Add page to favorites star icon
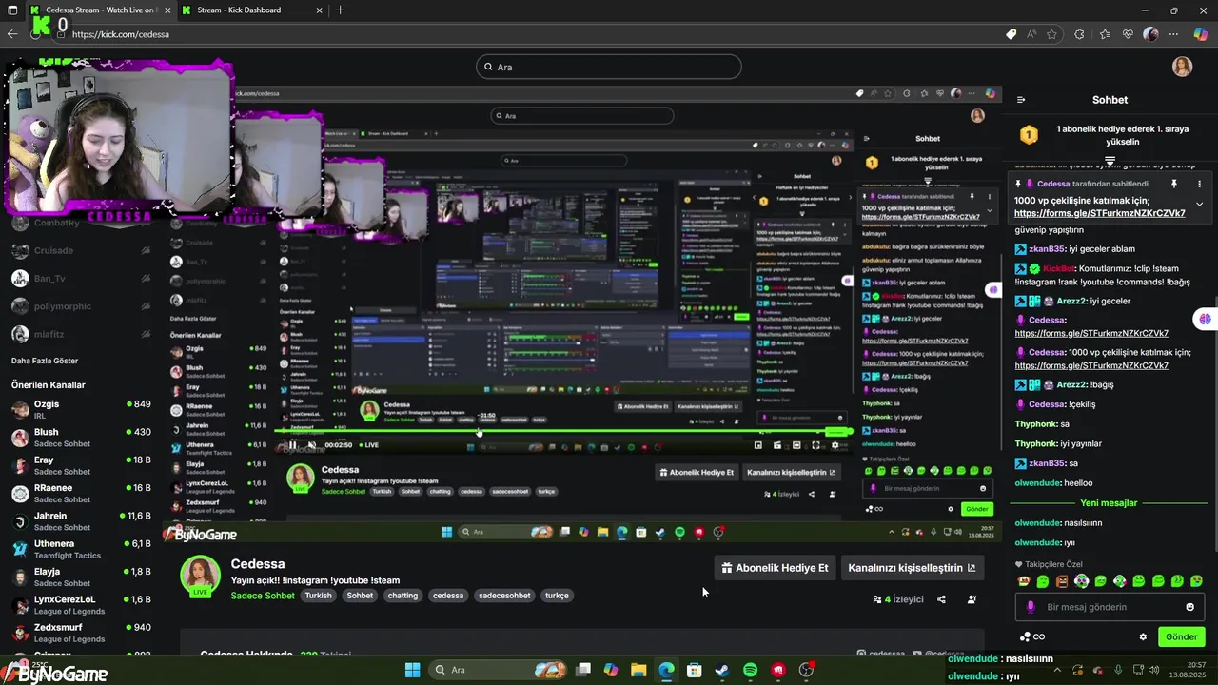This screenshot has width=1218, height=685. pyautogui.click(x=1051, y=34)
